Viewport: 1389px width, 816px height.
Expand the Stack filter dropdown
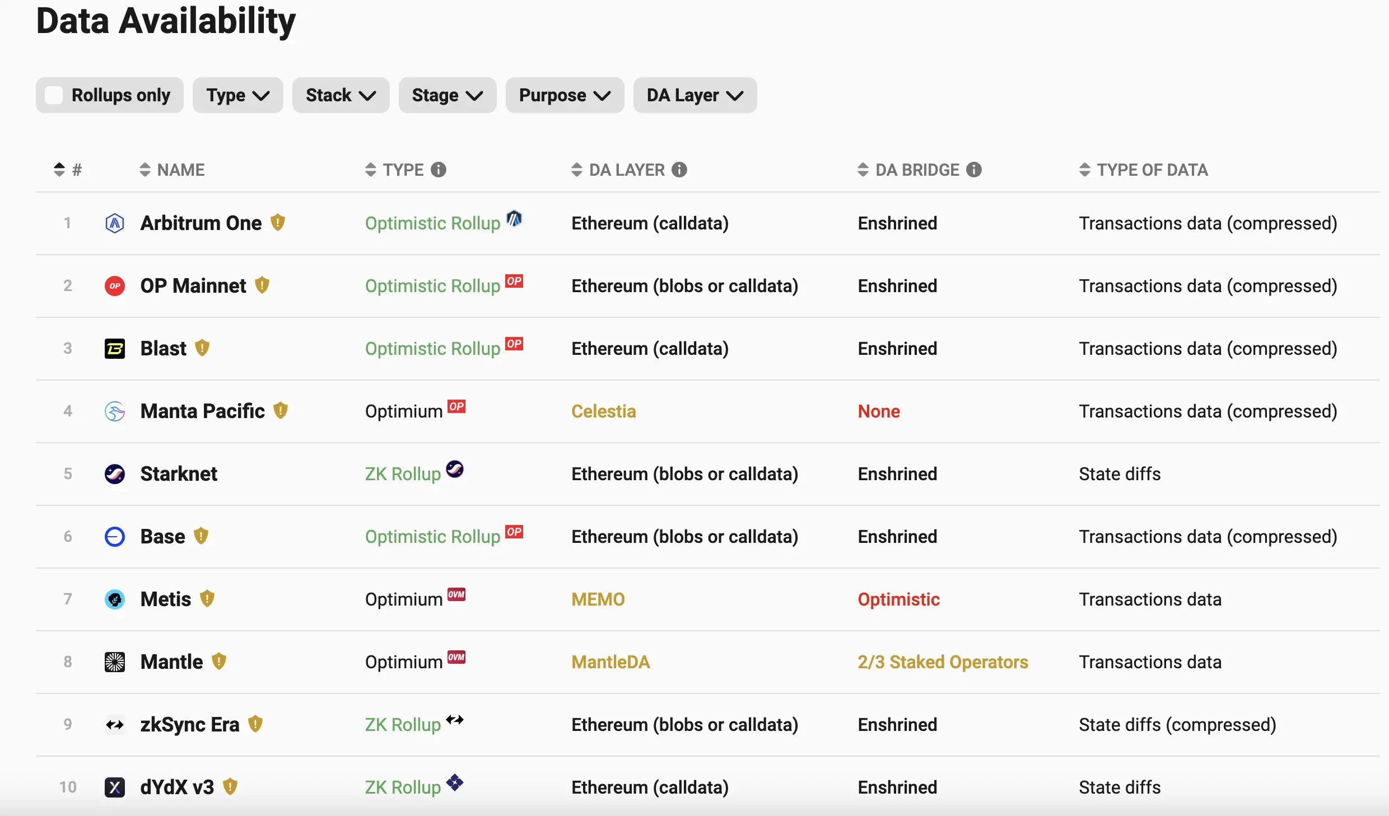(x=340, y=94)
